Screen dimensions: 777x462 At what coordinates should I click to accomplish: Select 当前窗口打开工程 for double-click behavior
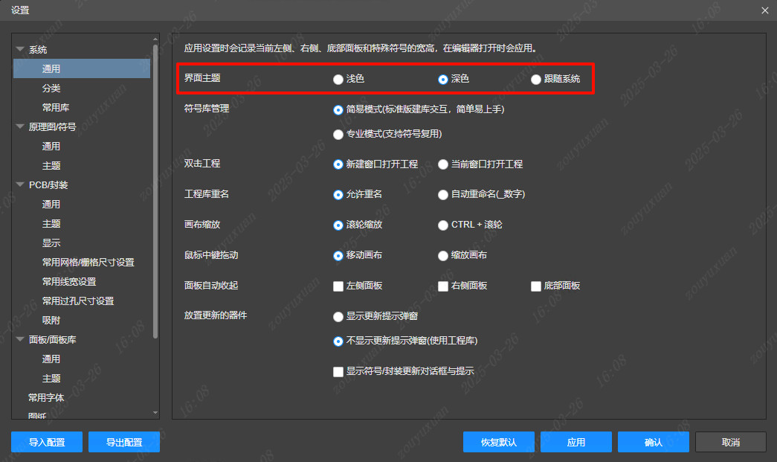(443, 164)
